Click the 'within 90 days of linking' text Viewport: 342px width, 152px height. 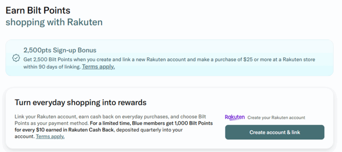(x=52, y=66)
